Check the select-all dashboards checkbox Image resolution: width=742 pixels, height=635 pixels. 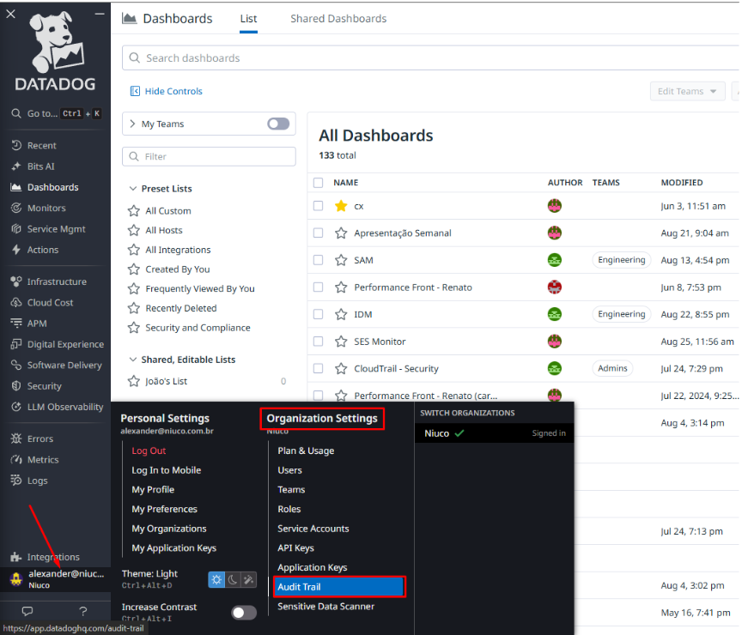pyautogui.click(x=319, y=183)
